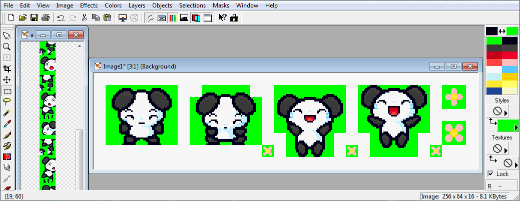Open the Layers menu

[137, 5]
